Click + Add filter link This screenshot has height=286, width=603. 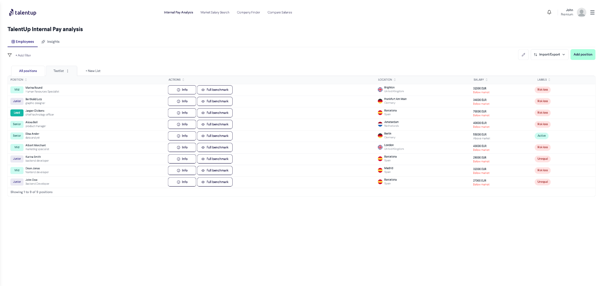[23, 55]
